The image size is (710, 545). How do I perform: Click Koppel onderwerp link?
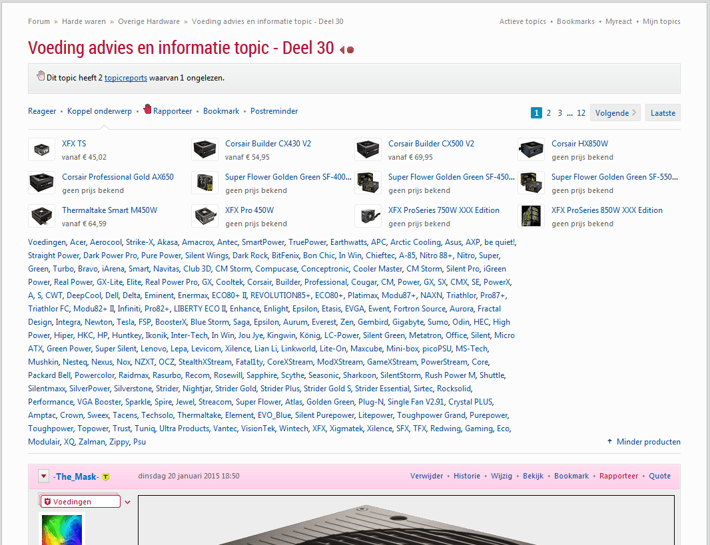coord(100,111)
